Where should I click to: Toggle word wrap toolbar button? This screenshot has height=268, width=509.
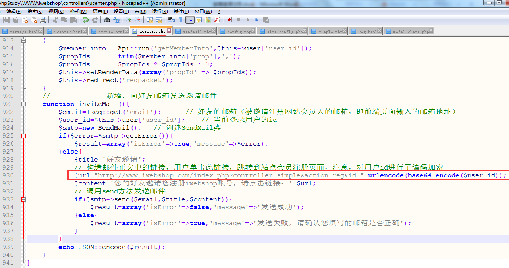(x=171, y=20)
